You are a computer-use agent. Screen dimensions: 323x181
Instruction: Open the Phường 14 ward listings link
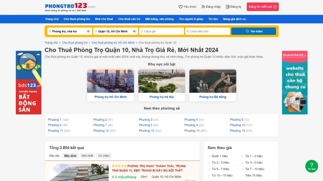click(x=191, y=131)
